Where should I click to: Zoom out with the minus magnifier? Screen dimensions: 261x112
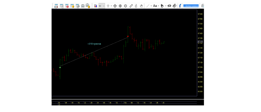click(125, 6)
